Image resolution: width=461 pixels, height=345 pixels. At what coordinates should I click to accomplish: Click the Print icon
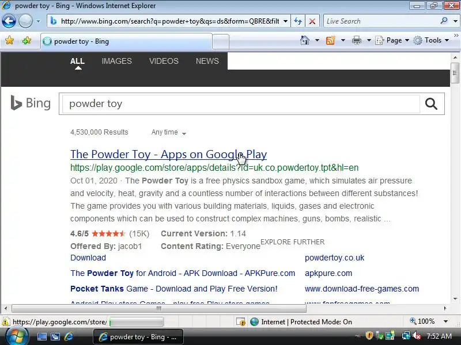356,40
